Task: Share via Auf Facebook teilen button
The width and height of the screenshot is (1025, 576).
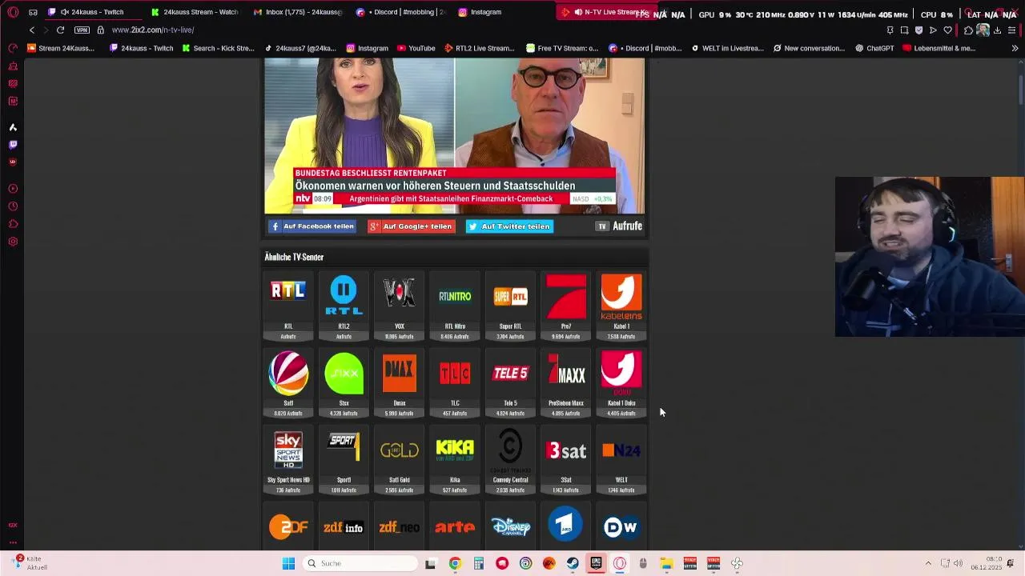Action: (x=312, y=226)
